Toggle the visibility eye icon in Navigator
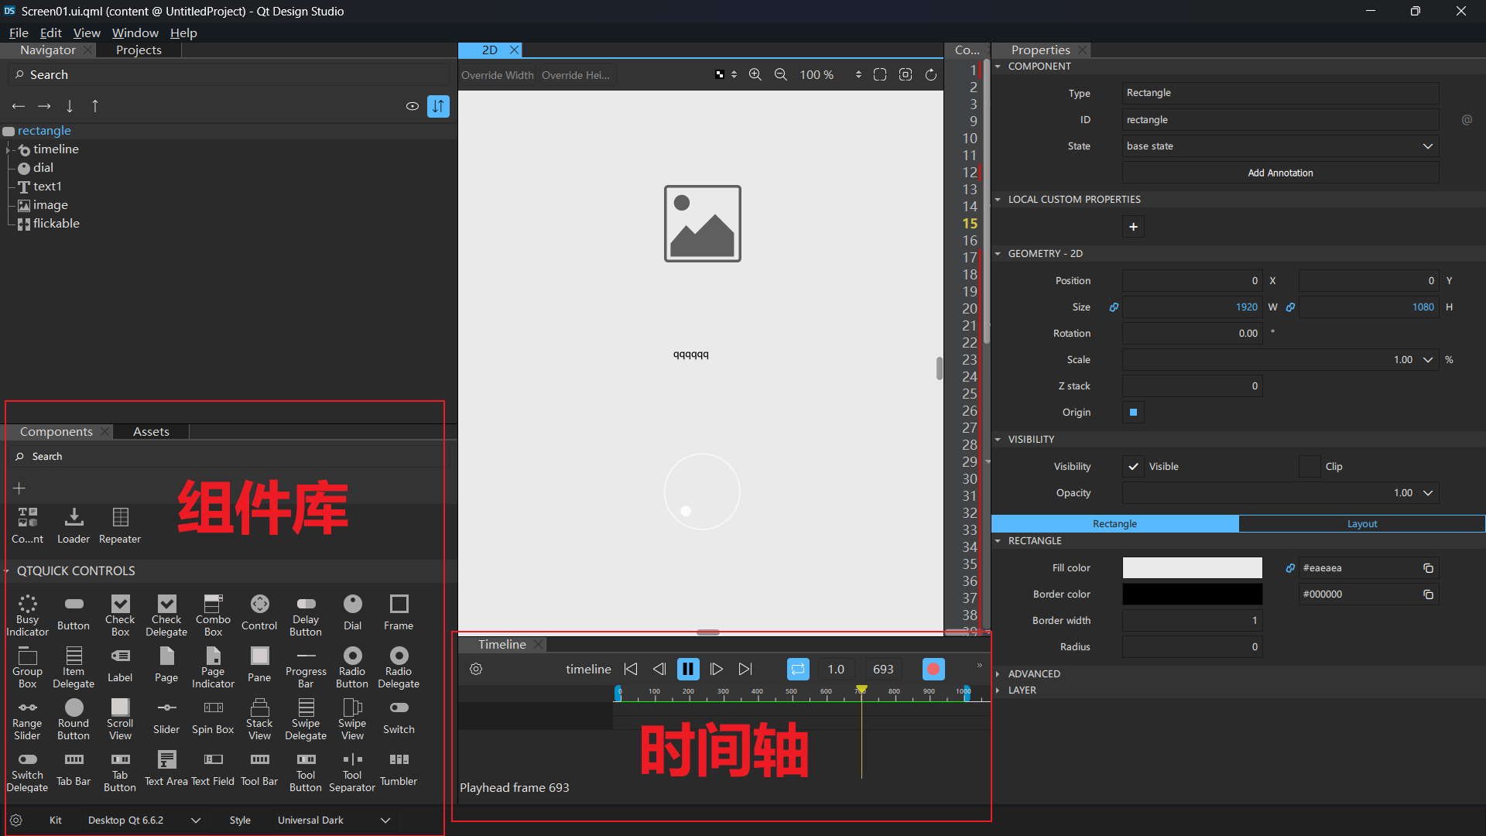Screen dimensions: 1486x836 click(x=412, y=106)
